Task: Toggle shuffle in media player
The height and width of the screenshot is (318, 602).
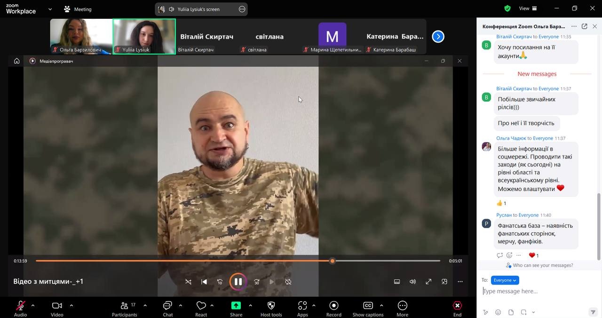Action: pos(188,282)
